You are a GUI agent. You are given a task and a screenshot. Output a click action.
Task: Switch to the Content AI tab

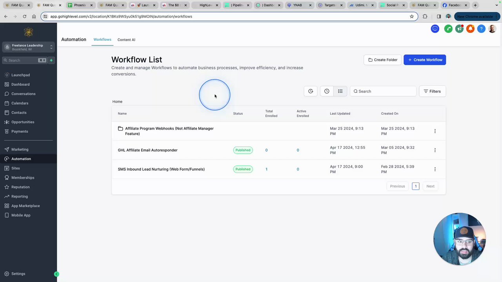coord(126,40)
